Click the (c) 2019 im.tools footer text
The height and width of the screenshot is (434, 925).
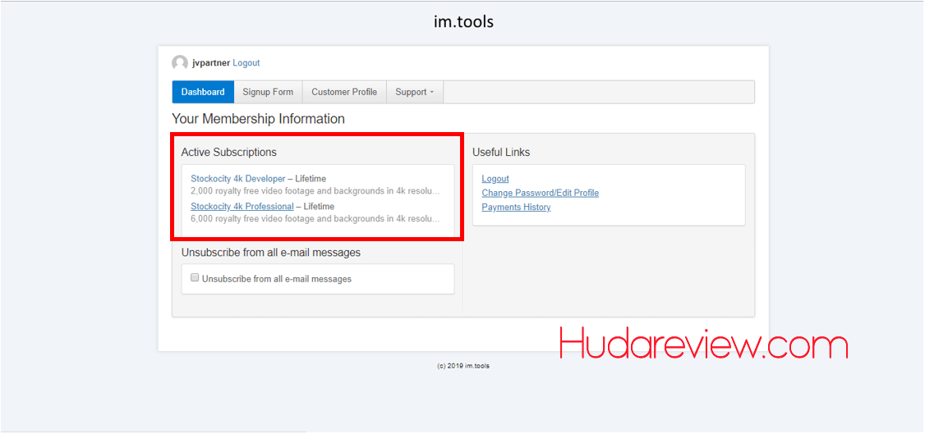462,366
